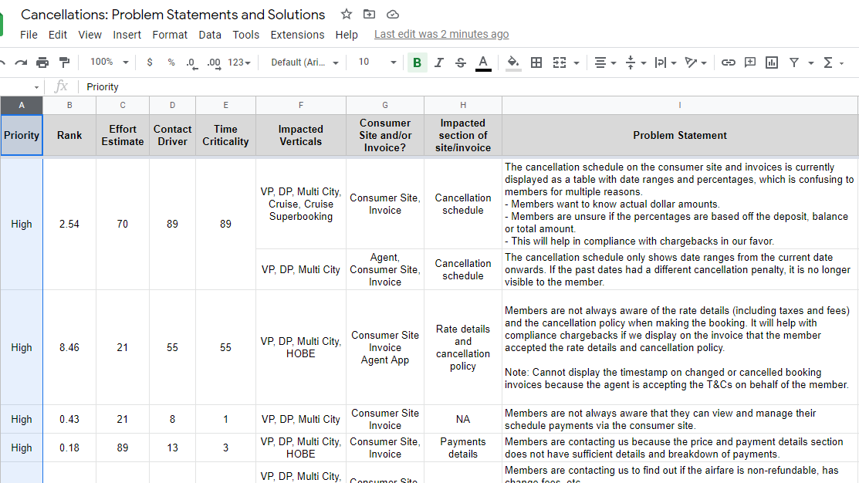The height and width of the screenshot is (483, 859).
Task: Select the Rank cell 8.46
Action: pos(69,348)
